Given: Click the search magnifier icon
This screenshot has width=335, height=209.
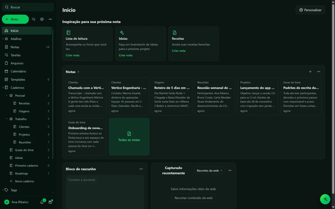Looking at the screenshot, I should pos(7,7).
